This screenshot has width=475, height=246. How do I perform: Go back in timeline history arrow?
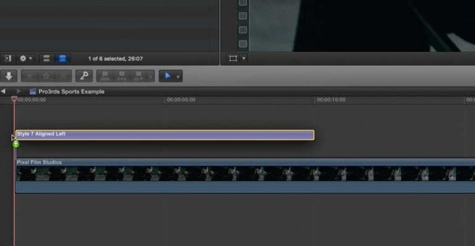pyautogui.click(x=3, y=91)
